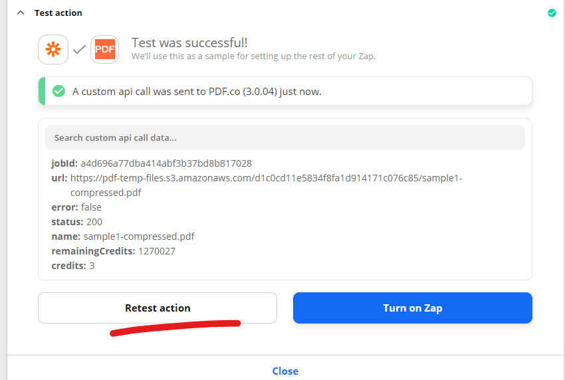The image size is (565, 380).
Task: Click the PDF.co app icon
Action: pyautogui.click(x=104, y=50)
